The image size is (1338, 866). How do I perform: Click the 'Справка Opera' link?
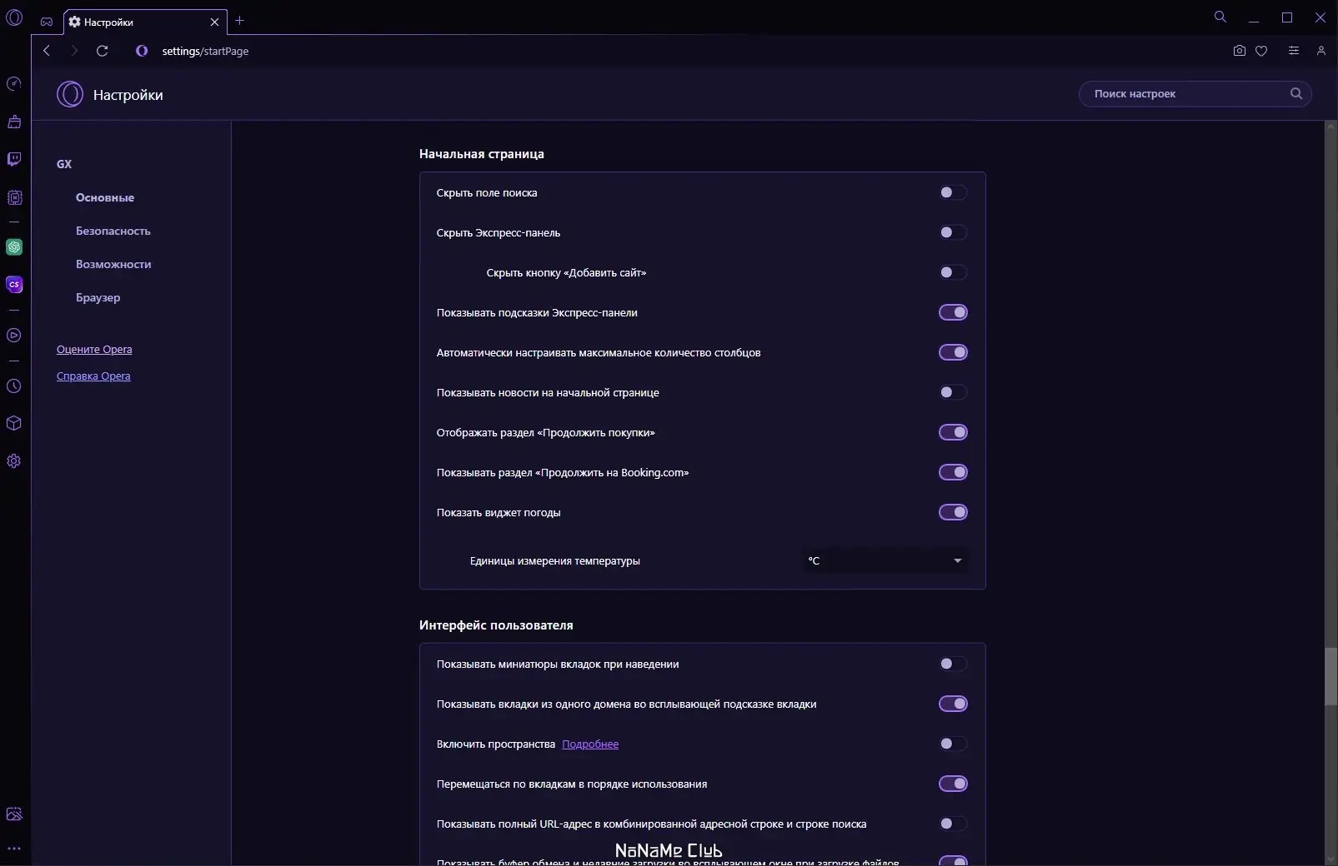click(x=93, y=376)
